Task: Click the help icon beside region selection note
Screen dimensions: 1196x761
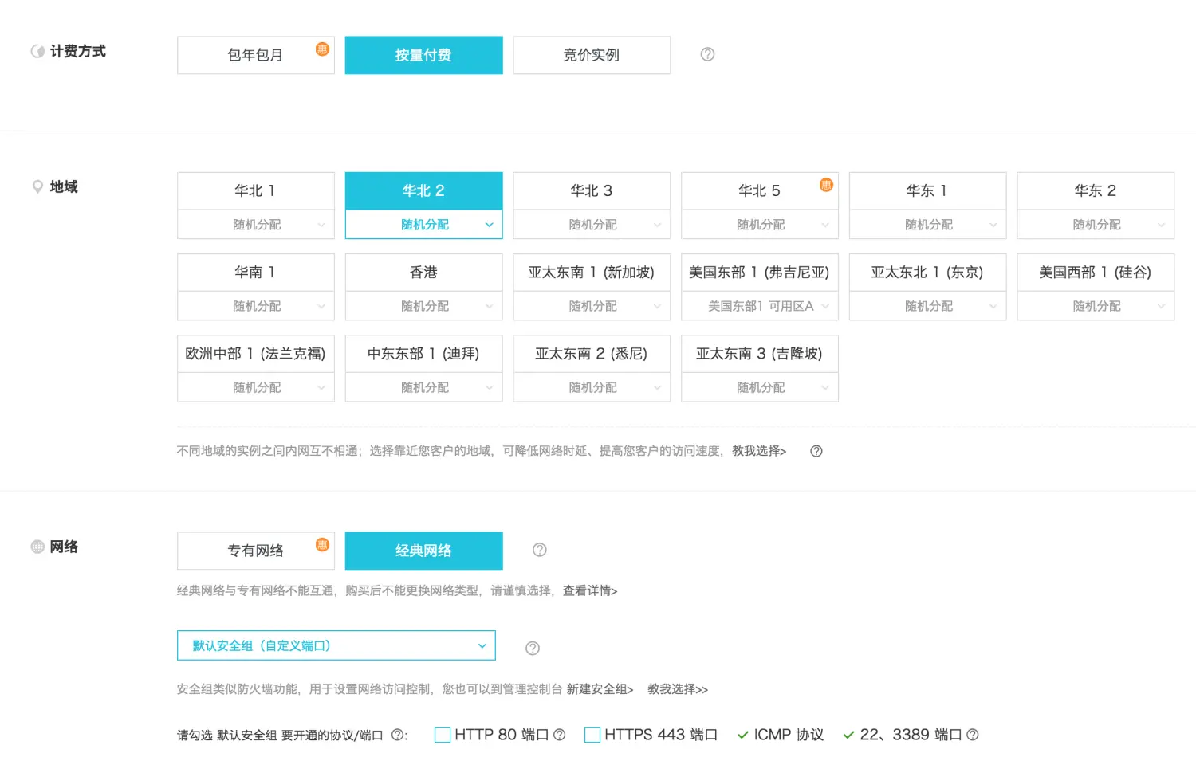Action: (x=815, y=451)
